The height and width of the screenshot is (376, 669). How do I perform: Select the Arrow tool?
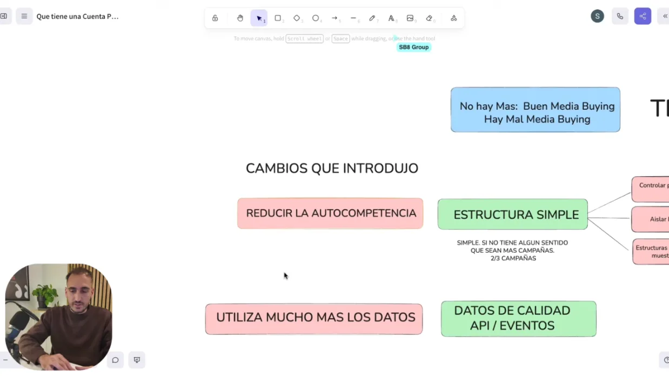pyautogui.click(x=334, y=18)
